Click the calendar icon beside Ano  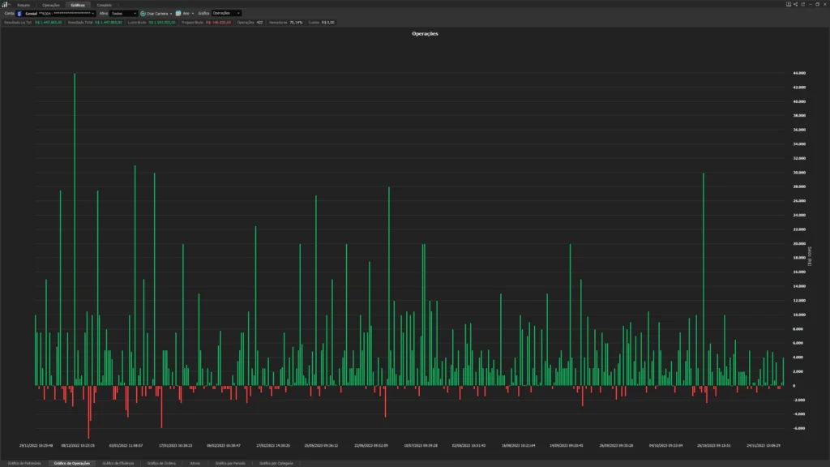coord(178,14)
